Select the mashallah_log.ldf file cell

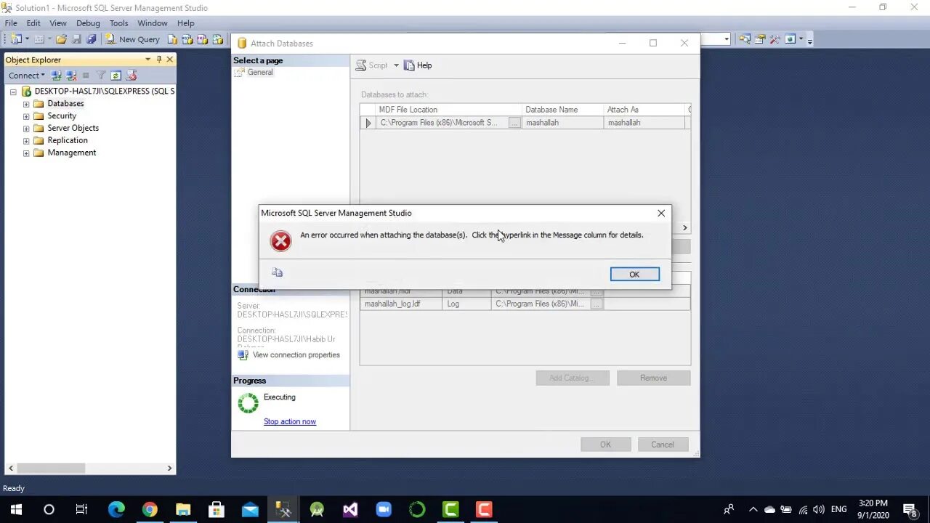pos(401,304)
